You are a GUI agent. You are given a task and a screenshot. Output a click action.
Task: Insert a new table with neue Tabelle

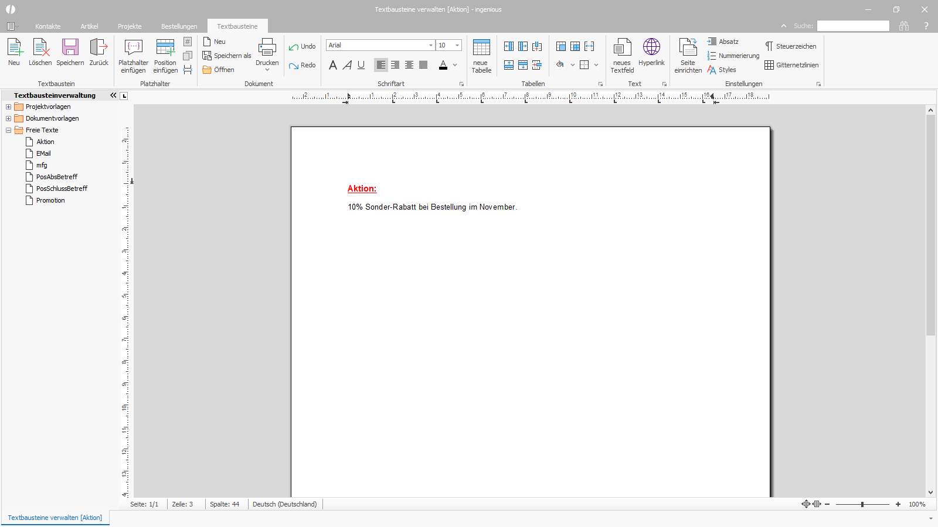(x=481, y=56)
